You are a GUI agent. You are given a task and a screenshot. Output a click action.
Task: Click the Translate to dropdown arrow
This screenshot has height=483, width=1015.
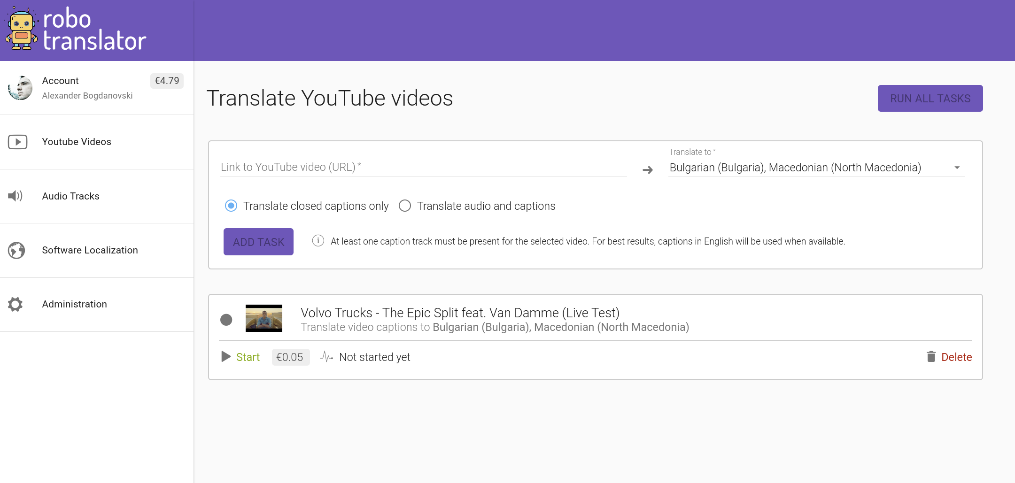957,168
